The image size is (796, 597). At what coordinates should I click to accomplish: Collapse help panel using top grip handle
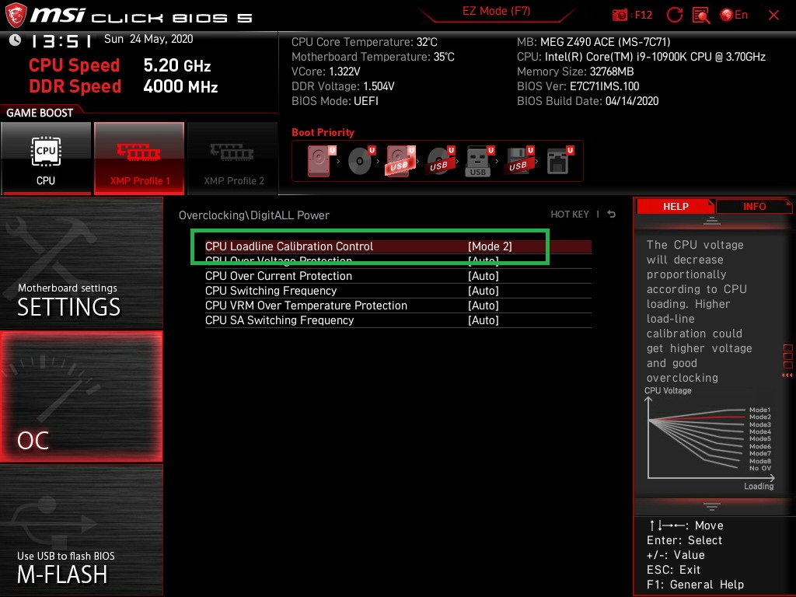coord(712,220)
